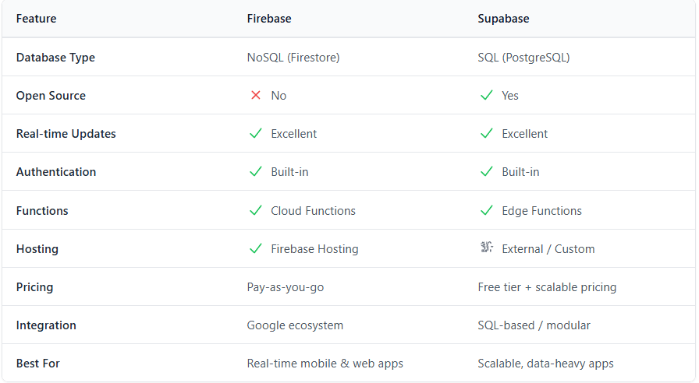Click checkmark beside Cloud Functions

pos(255,210)
